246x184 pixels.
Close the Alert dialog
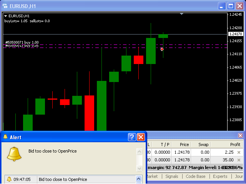pos(141,137)
